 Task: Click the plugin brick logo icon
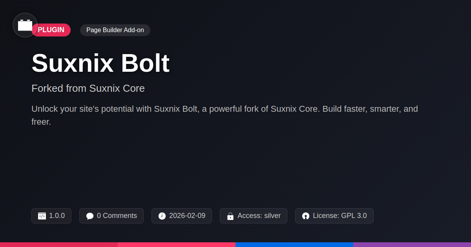25,25
